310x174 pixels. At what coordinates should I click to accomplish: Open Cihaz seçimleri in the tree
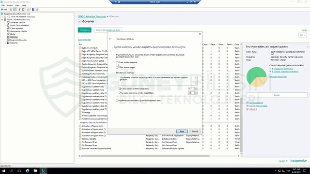(16, 28)
